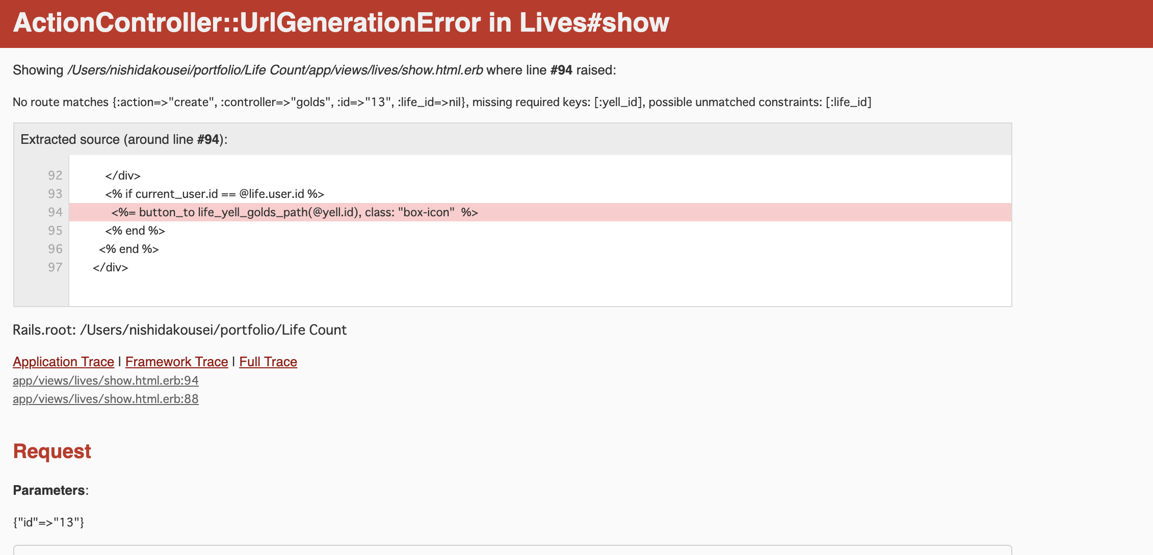Click the show.html.erb:88 trace line
1153x555 pixels.
(x=106, y=399)
